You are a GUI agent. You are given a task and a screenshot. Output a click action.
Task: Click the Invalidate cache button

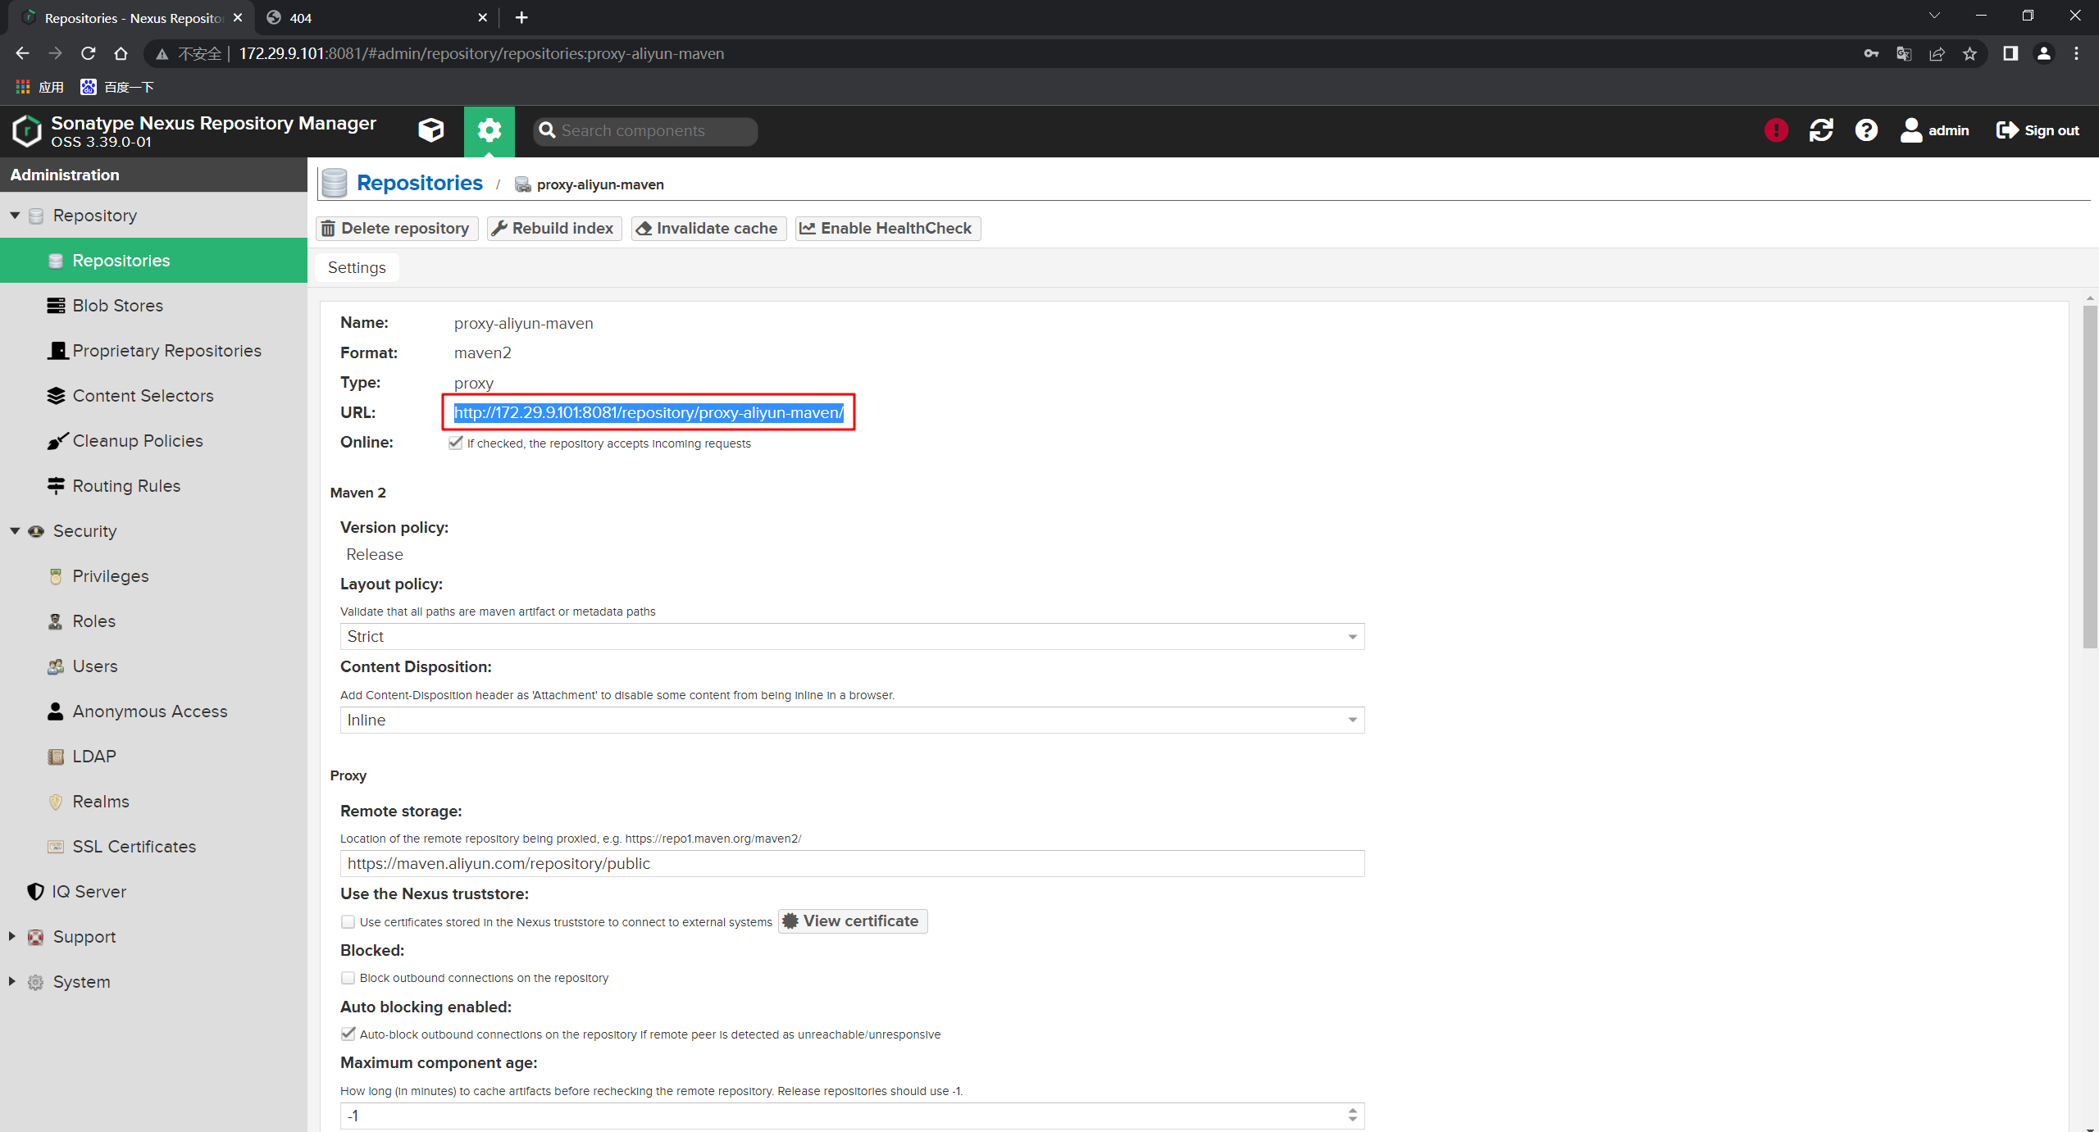tap(708, 229)
